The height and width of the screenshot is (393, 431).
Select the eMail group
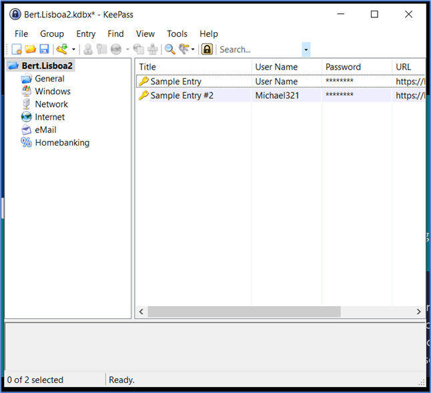45,130
